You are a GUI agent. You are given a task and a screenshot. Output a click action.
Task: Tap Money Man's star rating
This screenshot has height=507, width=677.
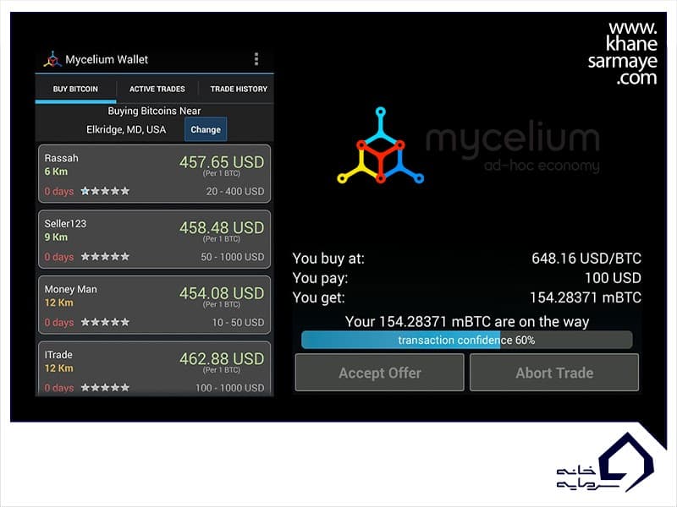[x=105, y=322]
